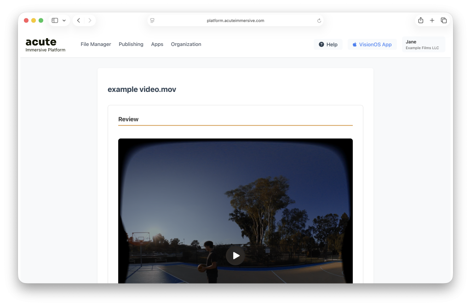
Task: Open the Apps navigation item
Action: pos(157,45)
